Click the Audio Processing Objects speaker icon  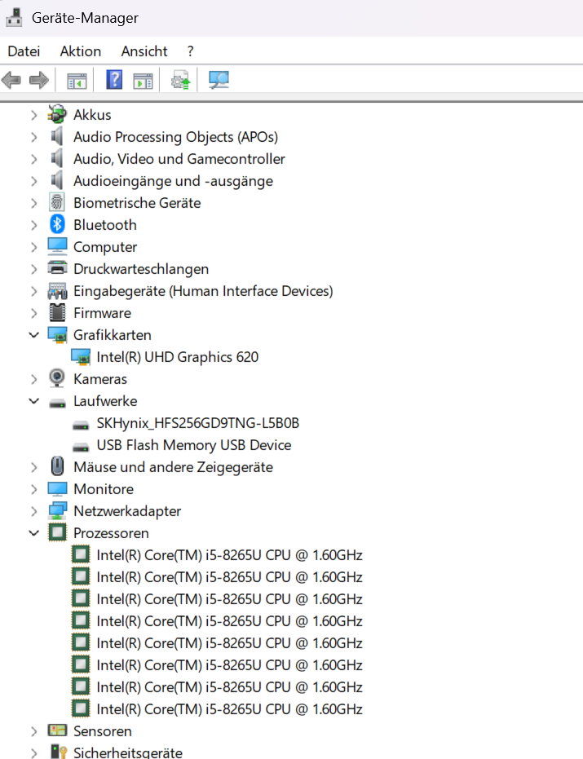coord(57,136)
